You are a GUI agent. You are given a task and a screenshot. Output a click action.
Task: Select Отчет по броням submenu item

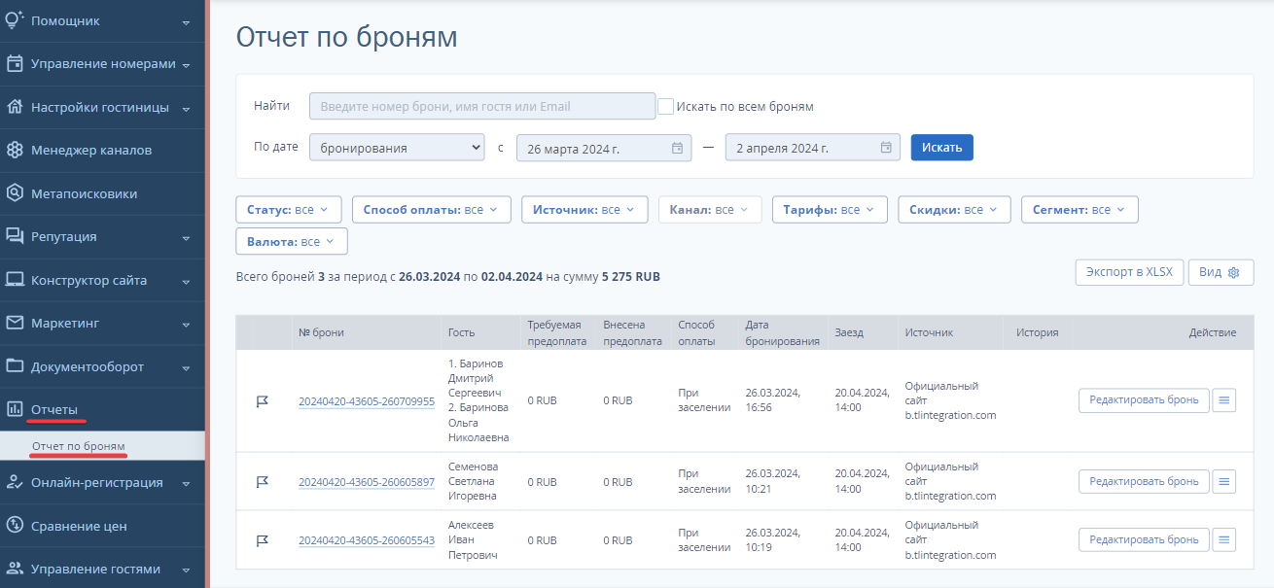tap(79, 446)
